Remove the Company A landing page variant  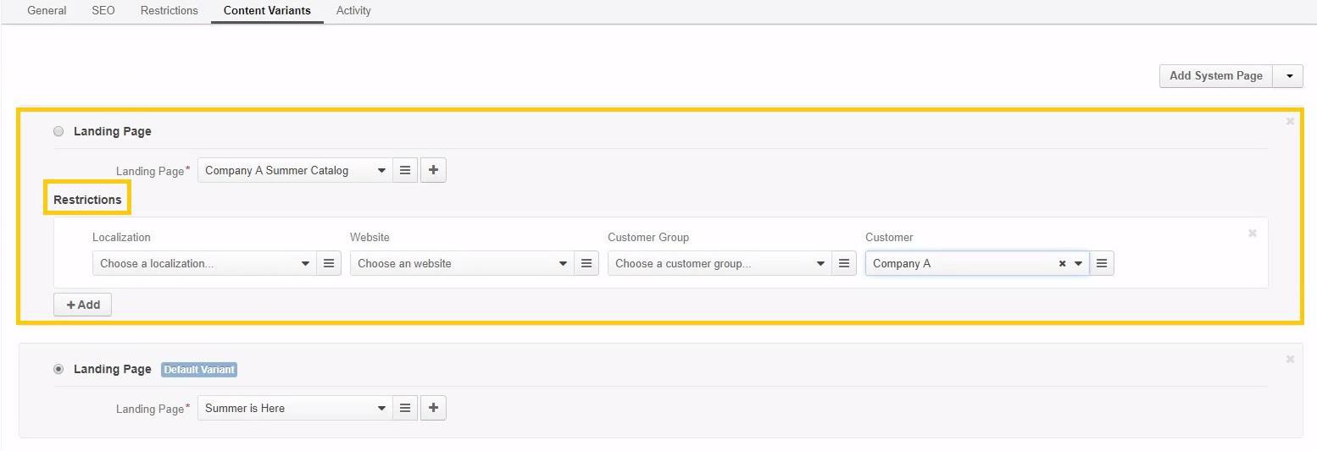pos(1290,122)
